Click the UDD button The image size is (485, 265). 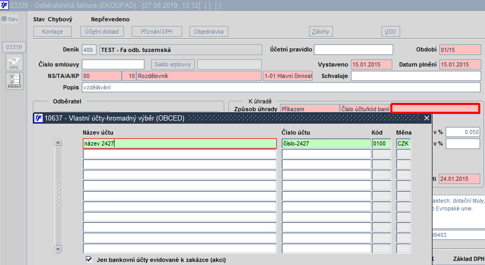click(x=391, y=32)
